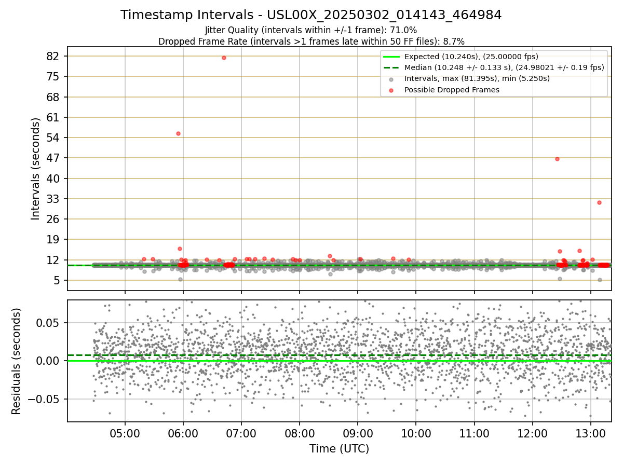Screen dimensions: 623x467
Task: Click x-axis time label "12:00"
Action: pos(533,434)
